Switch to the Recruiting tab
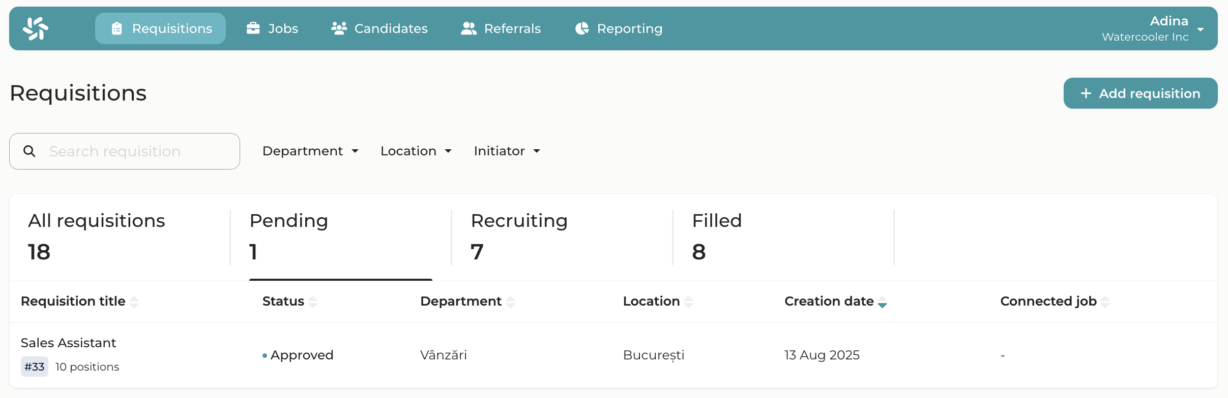Image resolution: width=1228 pixels, height=398 pixels. 519,236
